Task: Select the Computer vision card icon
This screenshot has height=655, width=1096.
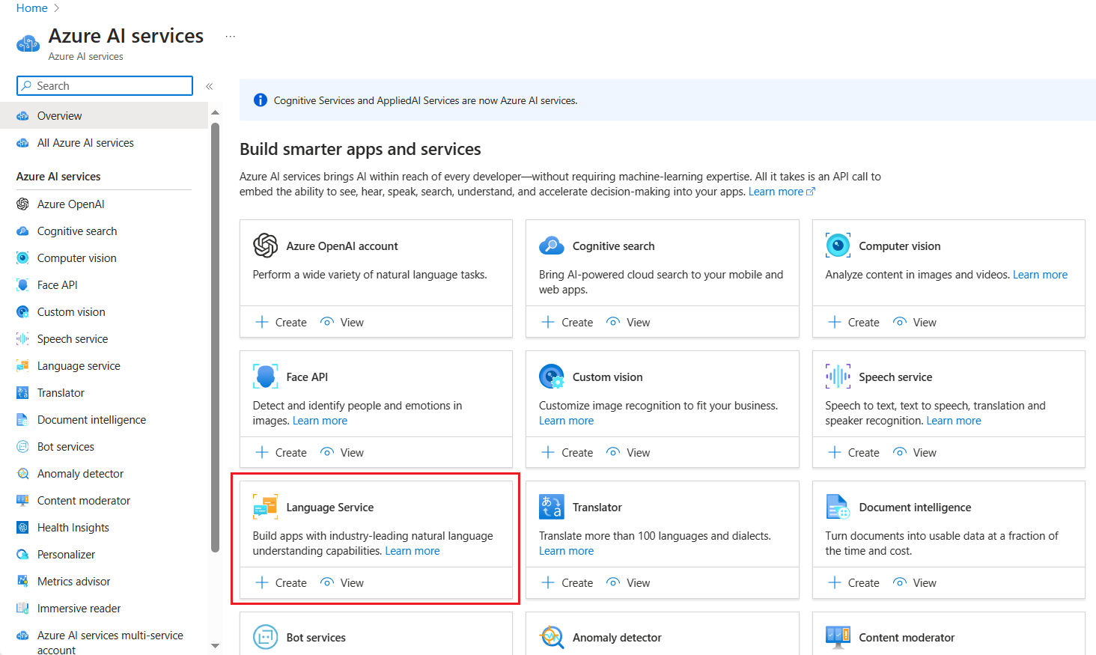Action: 838,244
